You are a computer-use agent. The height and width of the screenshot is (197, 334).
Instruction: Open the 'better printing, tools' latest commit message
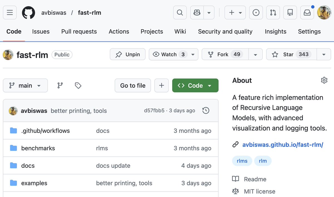pyautogui.click(x=79, y=111)
